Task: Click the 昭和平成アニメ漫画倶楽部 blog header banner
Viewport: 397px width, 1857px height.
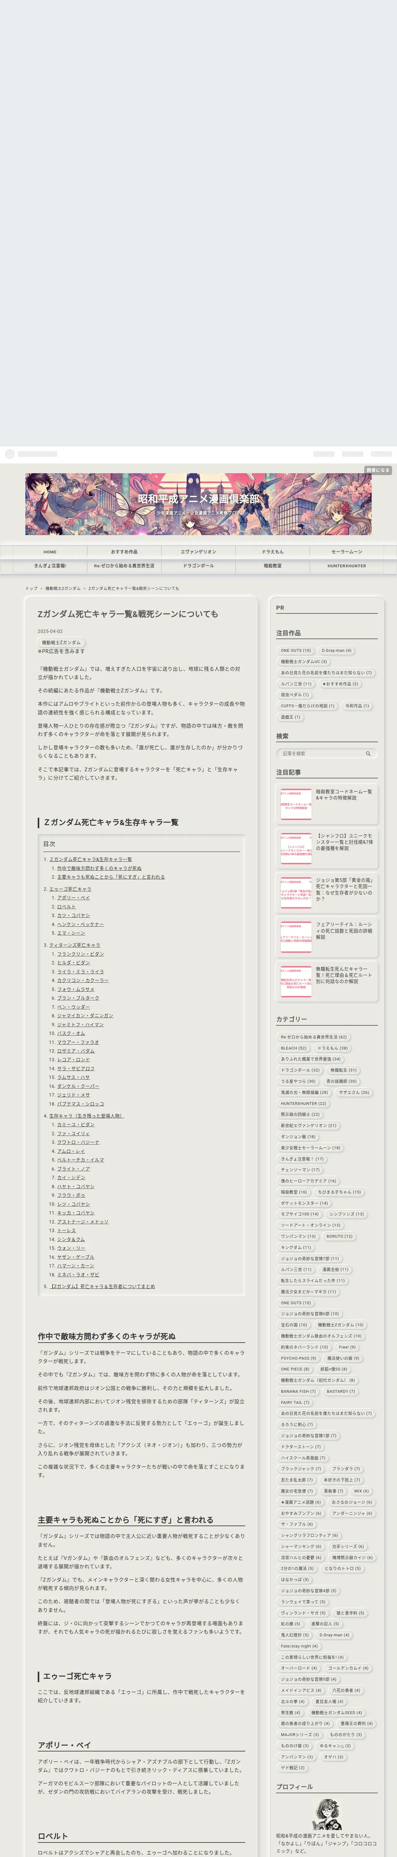Action: click(x=198, y=504)
